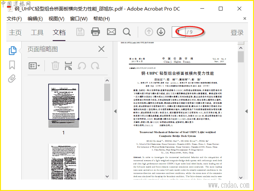Click the paper title 钢-UHPC 轻型组合桥面板横向受力性能

(177, 74)
